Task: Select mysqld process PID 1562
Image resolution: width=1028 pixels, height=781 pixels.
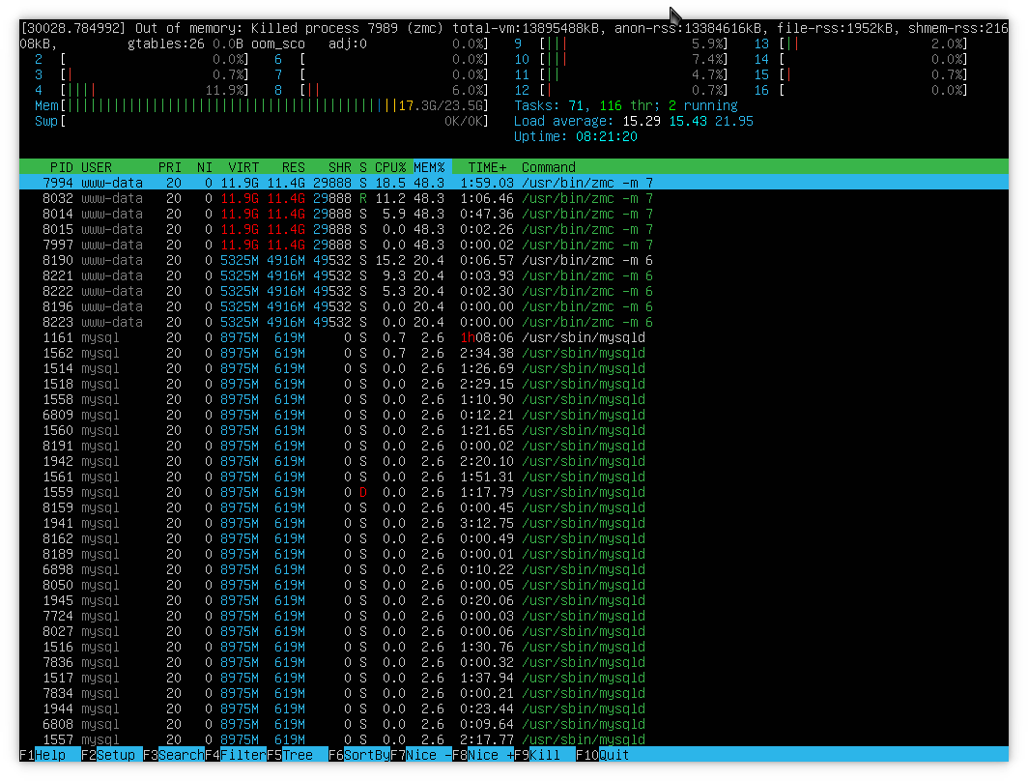Action: point(514,353)
